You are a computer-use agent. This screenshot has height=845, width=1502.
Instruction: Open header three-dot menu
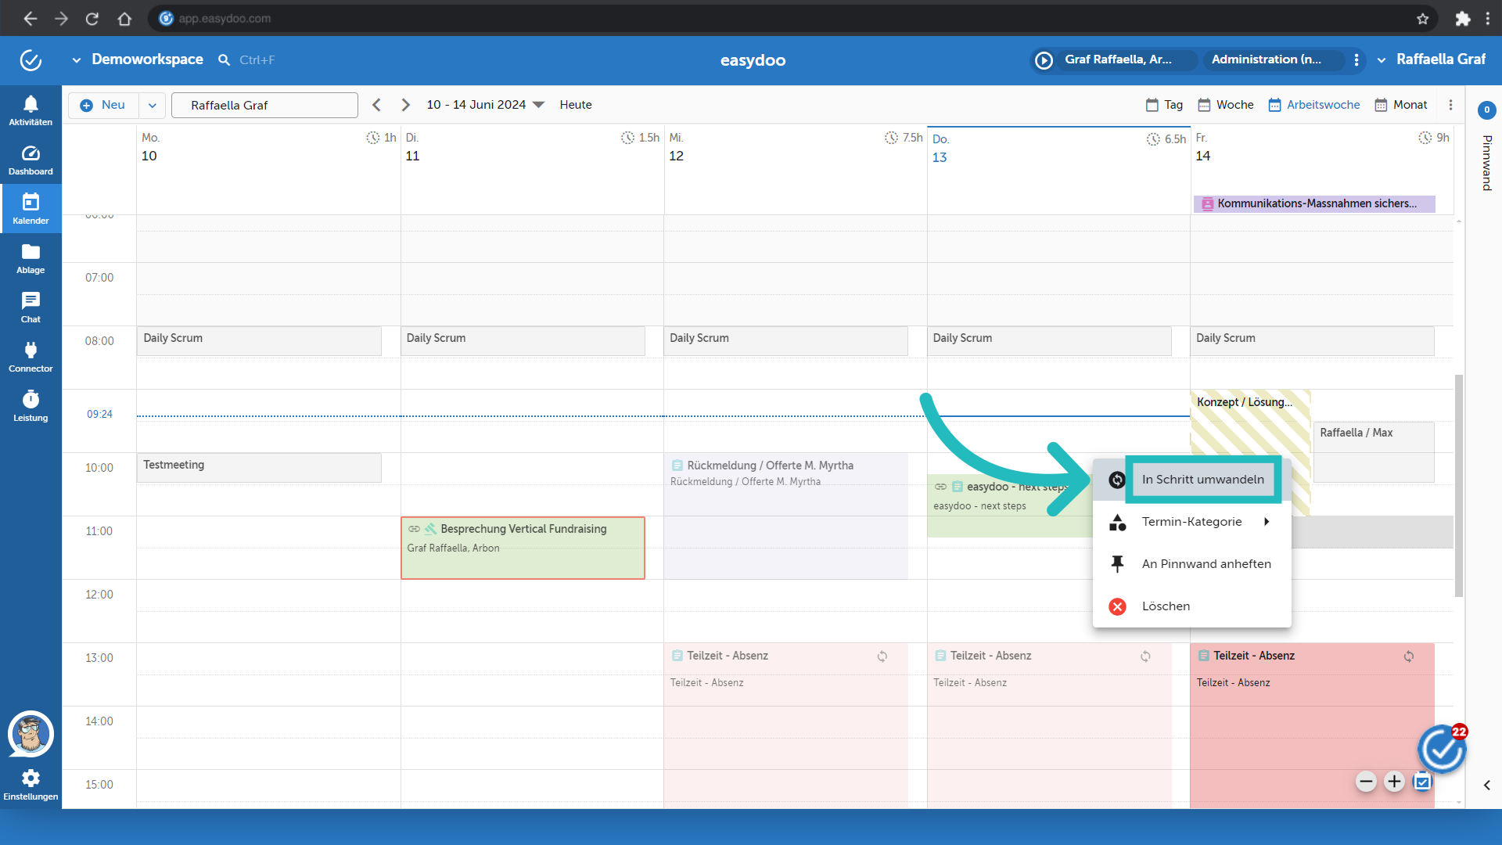pyautogui.click(x=1356, y=60)
